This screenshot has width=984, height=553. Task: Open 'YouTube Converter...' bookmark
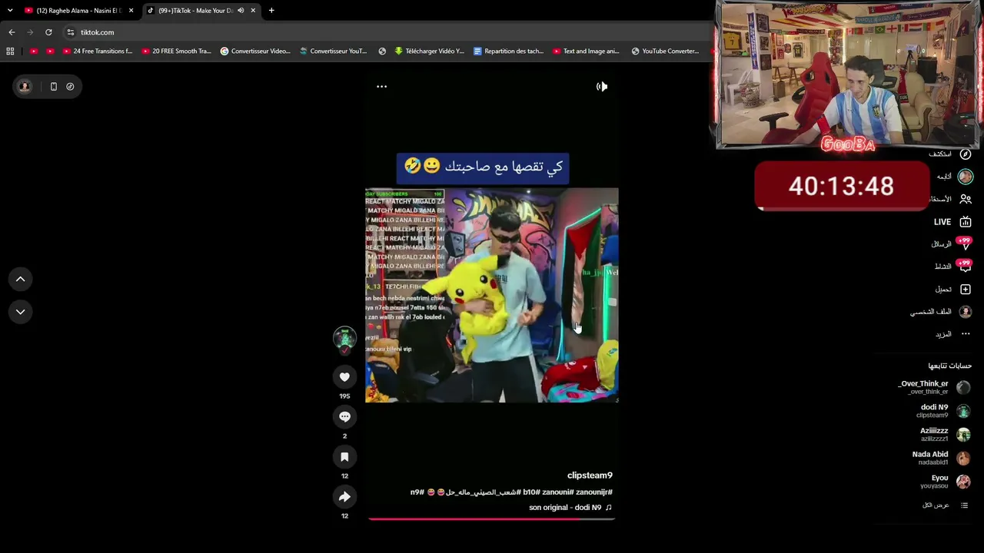click(665, 51)
